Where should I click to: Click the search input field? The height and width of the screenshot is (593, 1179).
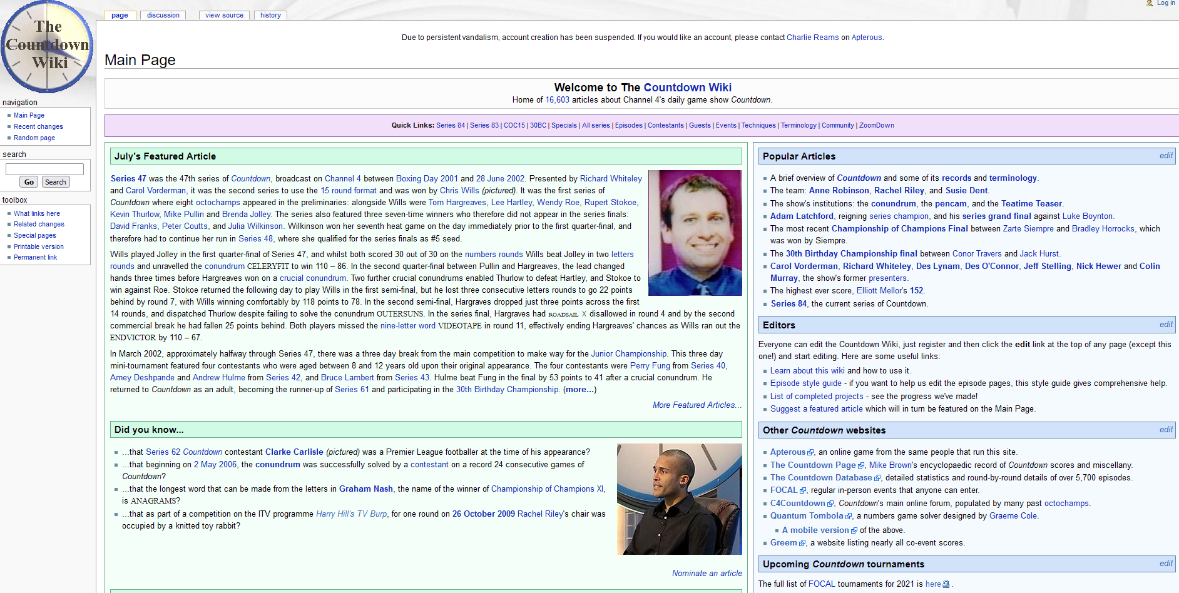(x=44, y=169)
